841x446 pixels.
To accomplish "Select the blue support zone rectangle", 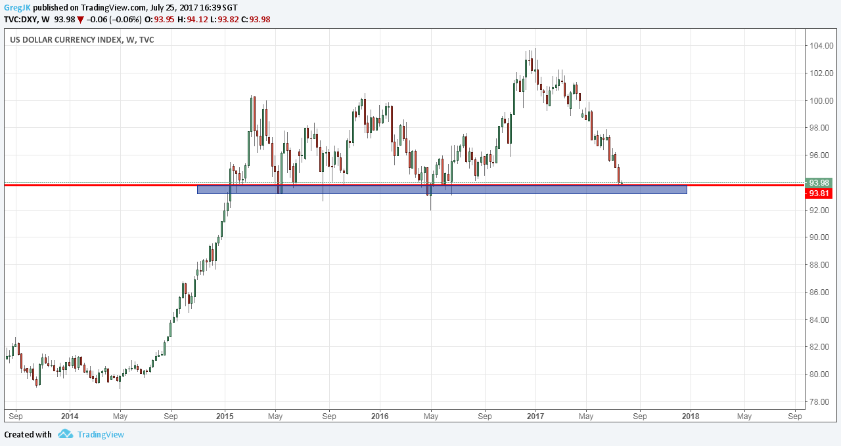I will pyautogui.click(x=442, y=190).
